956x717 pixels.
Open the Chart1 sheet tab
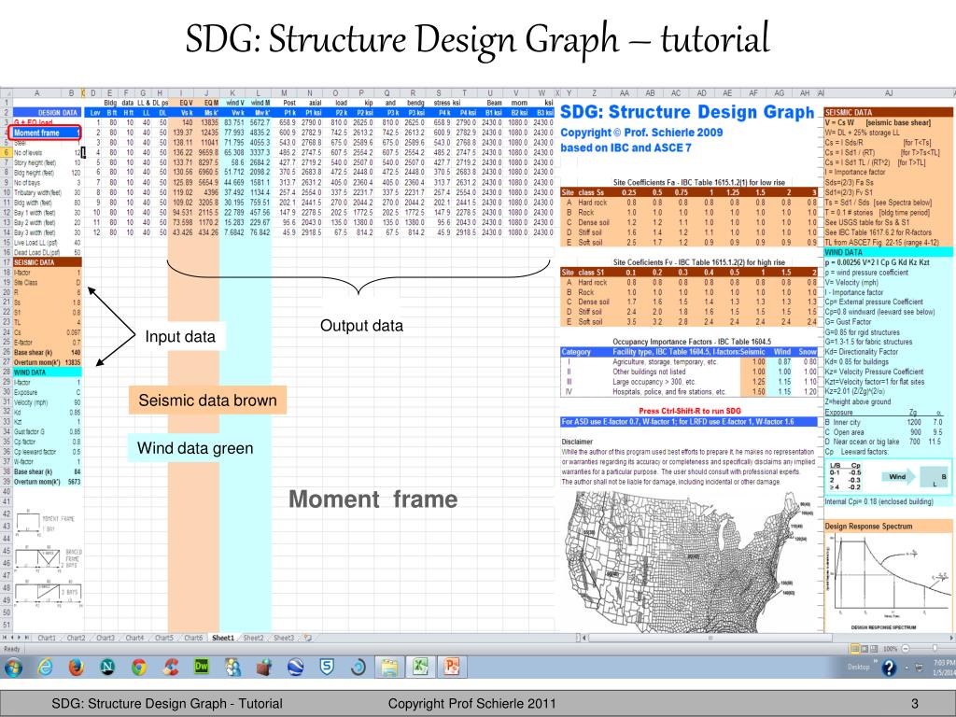point(47,638)
